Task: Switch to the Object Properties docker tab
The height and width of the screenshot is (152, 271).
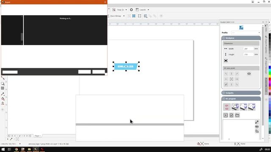Action: coord(266,45)
